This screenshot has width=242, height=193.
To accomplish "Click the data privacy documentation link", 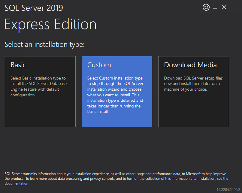I will pyautogui.click(x=16, y=183).
